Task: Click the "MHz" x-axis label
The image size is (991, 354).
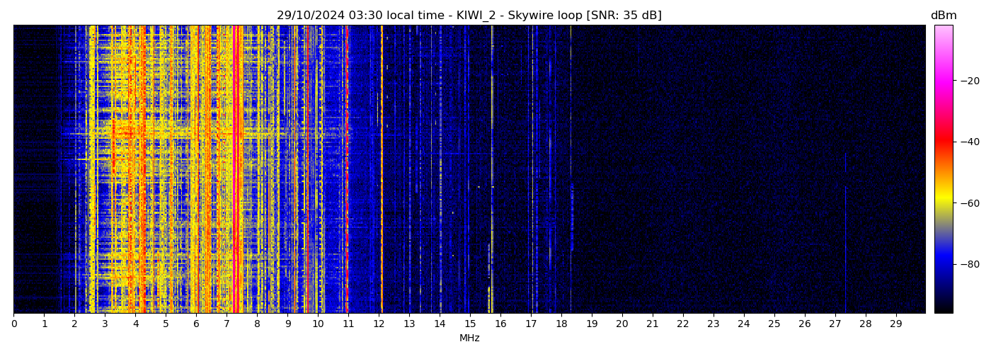Action: click(469, 338)
